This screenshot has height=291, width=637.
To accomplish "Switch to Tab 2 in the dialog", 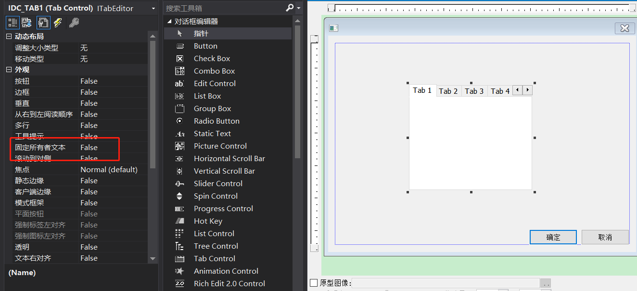I will tap(448, 90).
